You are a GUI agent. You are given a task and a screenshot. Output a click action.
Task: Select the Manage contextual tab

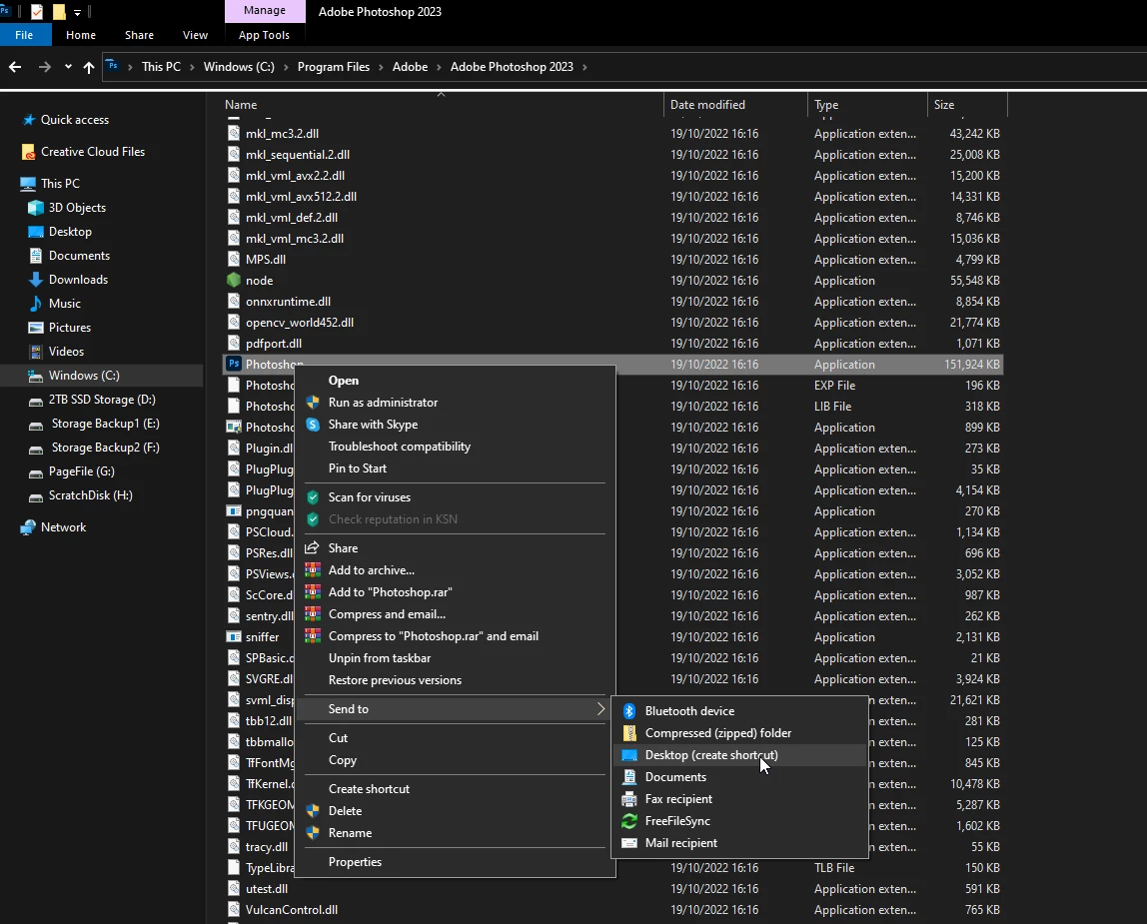tap(265, 11)
